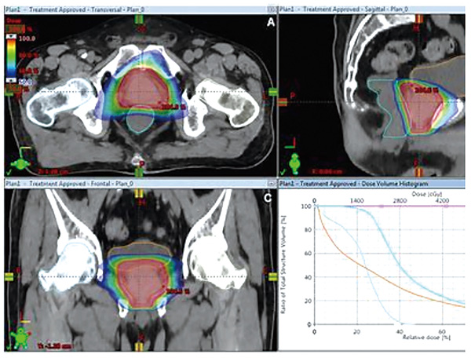The image size is (471, 358).
Task: Click left green plane handle in Transversal view
Action: [9, 92]
